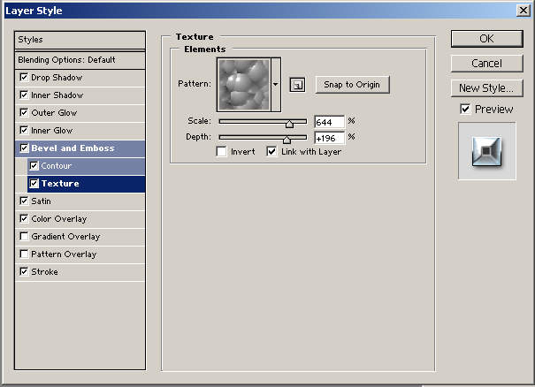Uncheck the Contour checkbox
The image size is (535, 387).
pyautogui.click(x=34, y=166)
